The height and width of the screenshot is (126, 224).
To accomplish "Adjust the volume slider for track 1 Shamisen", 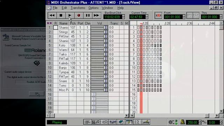I will (106, 28).
